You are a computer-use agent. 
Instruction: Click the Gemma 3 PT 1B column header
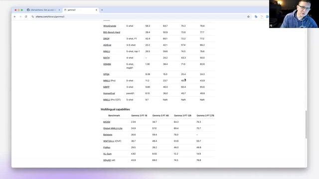[x=139, y=115]
